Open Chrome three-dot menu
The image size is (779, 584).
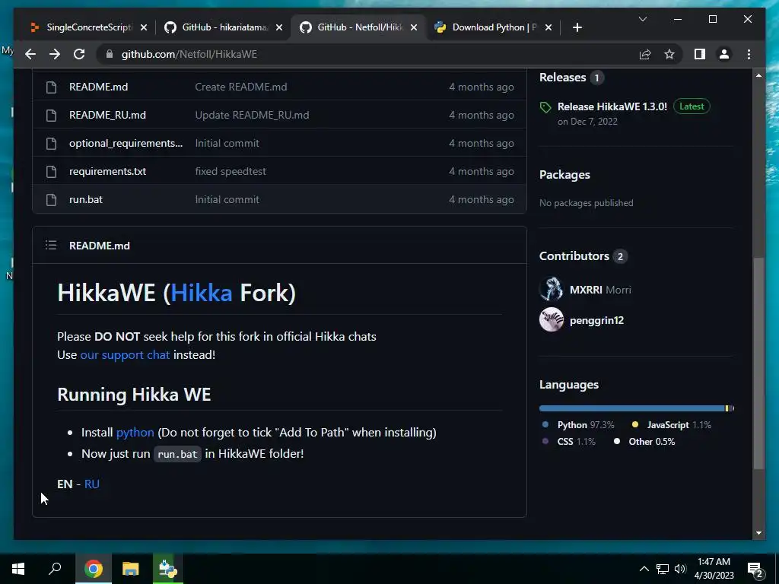pos(749,54)
